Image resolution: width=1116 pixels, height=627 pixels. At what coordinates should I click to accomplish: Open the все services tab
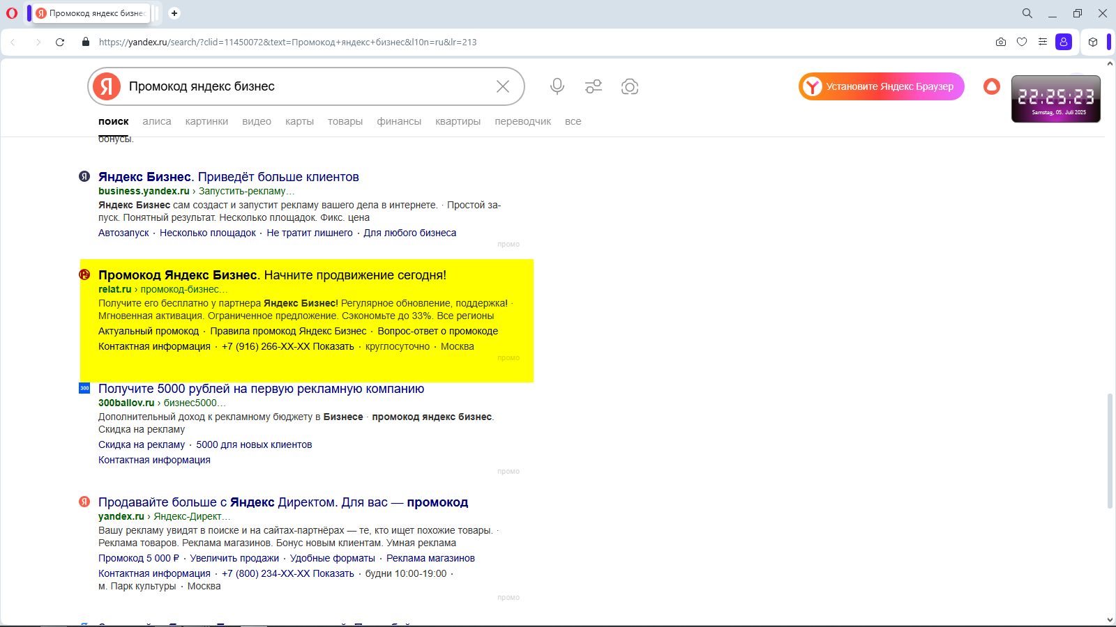click(x=573, y=121)
